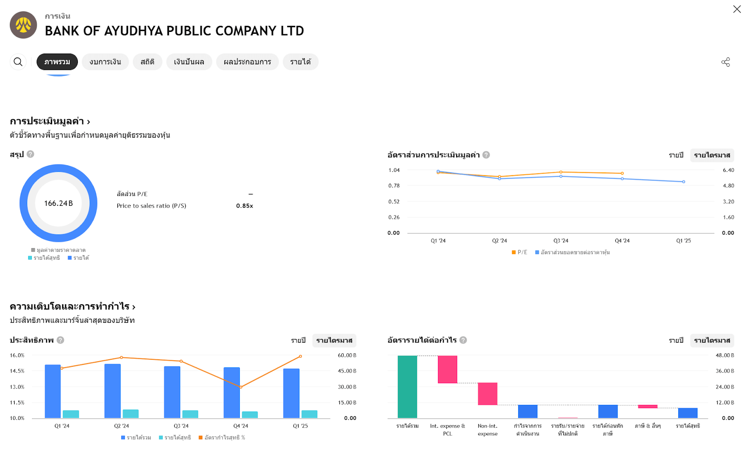
Task: Expand ความเติบโตและการทำกำไร section heading
Action: 73,306
